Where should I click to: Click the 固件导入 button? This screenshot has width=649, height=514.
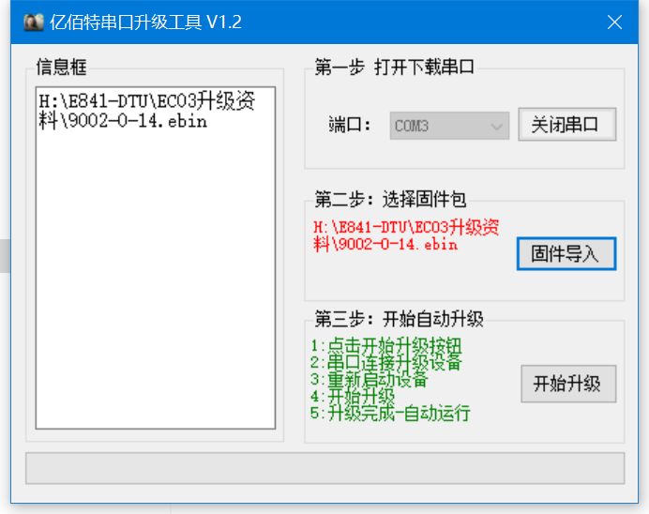(x=566, y=253)
